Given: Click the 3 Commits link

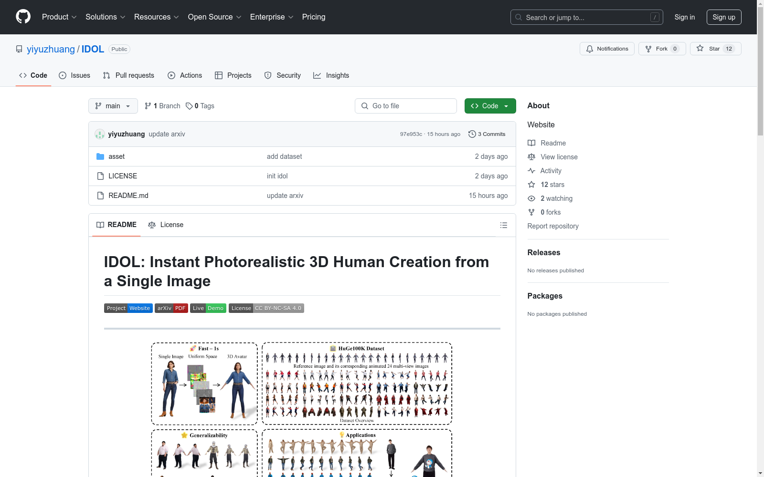Looking at the screenshot, I should tap(487, 134).
